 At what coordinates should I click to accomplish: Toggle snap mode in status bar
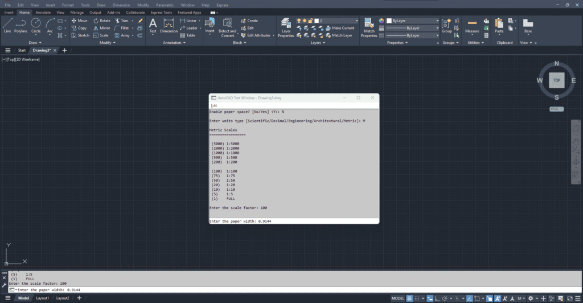417,298
